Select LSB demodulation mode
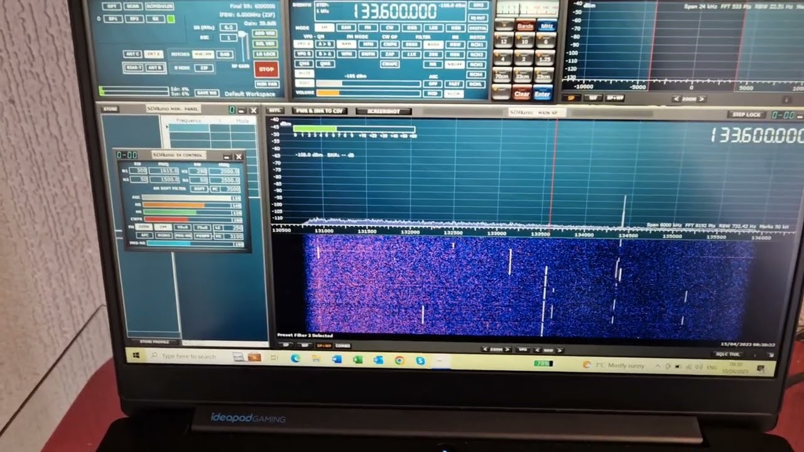This screenshot has width=804, height=452. click(x=433, y=28)
